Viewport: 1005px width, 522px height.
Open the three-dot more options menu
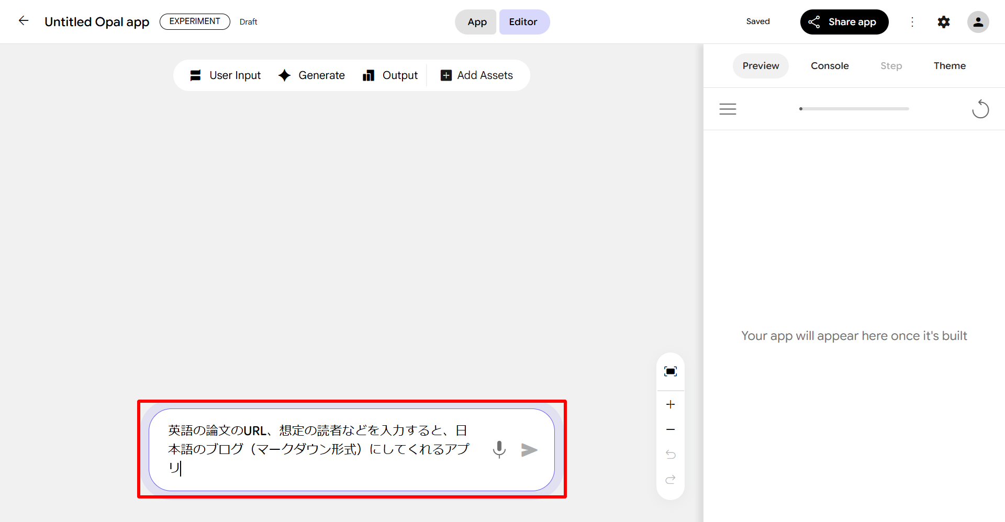coord(912,22)
